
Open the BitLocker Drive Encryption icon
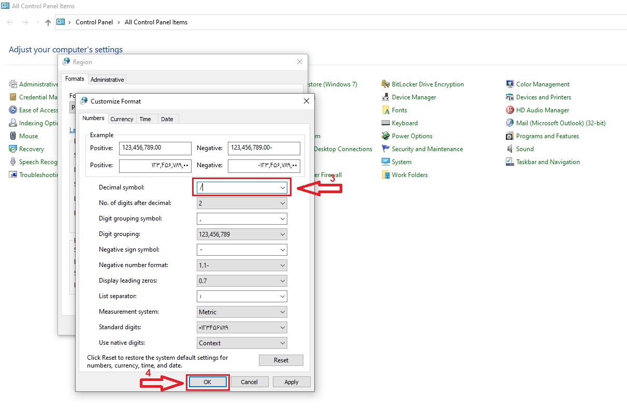(386, 84)
